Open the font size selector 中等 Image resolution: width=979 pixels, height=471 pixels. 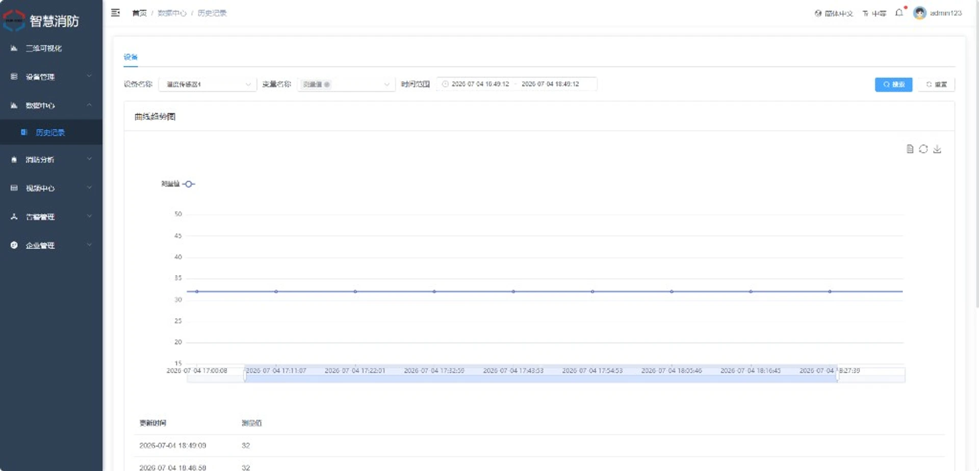tap(874, 13)
